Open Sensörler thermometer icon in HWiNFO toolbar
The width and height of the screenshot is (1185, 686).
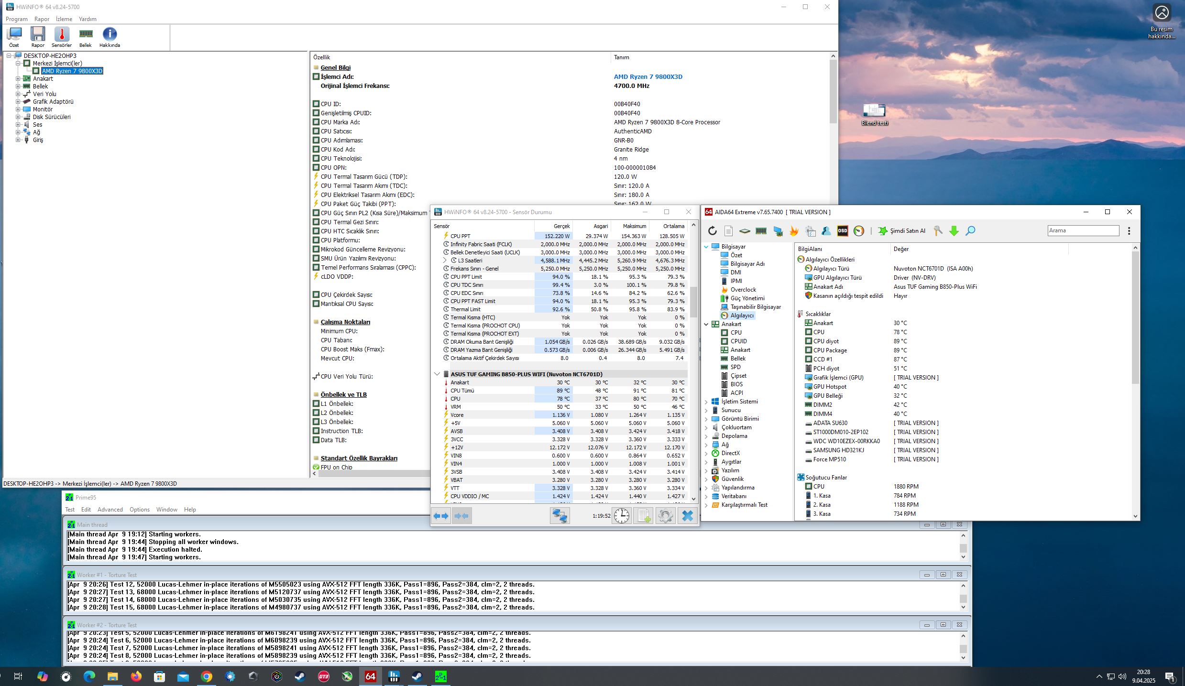pos(62,36)
